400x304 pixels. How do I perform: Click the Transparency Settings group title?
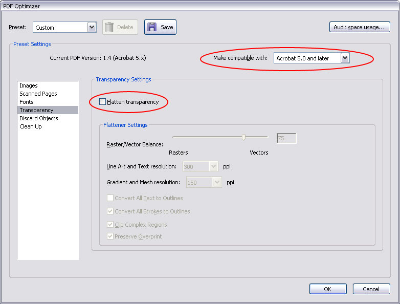(123, 79)
